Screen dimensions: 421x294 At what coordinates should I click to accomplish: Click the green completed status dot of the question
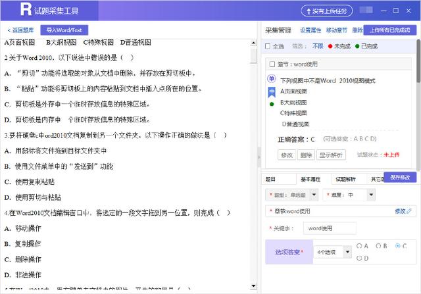tap(272, 104)
